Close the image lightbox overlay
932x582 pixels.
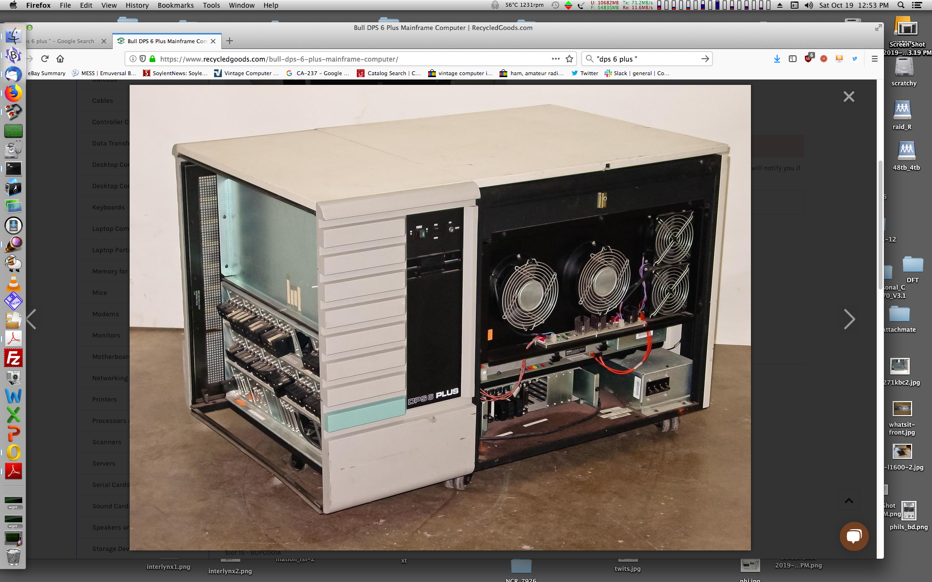click(x=849, y=97)
